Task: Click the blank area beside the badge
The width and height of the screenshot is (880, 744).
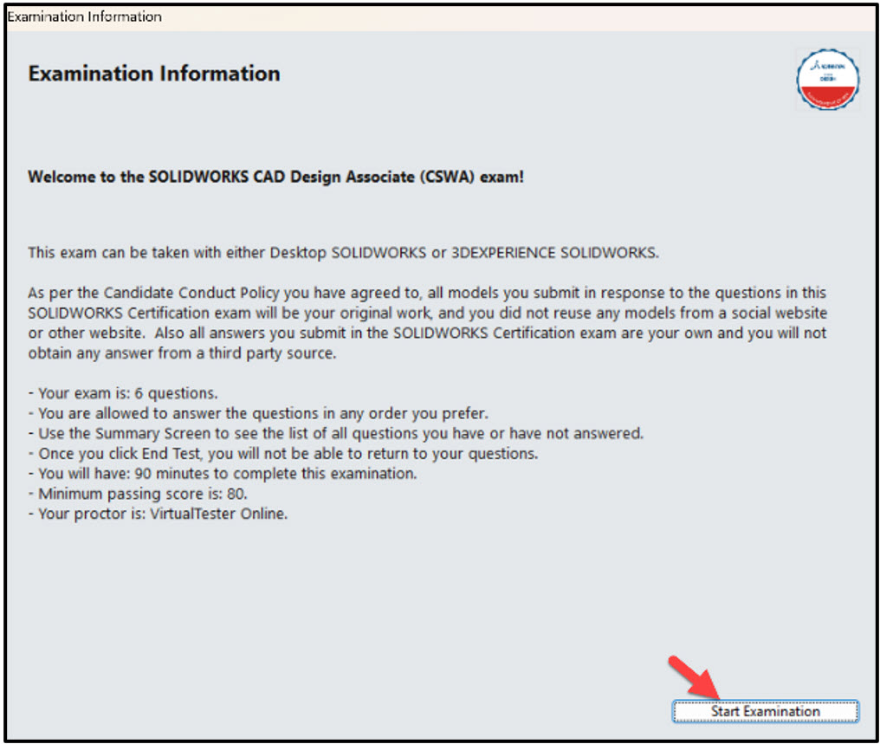Action: (x=606, y=80)
